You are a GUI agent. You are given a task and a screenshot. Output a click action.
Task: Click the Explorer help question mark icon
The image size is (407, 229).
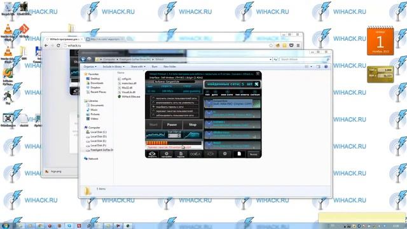point(326,67)
